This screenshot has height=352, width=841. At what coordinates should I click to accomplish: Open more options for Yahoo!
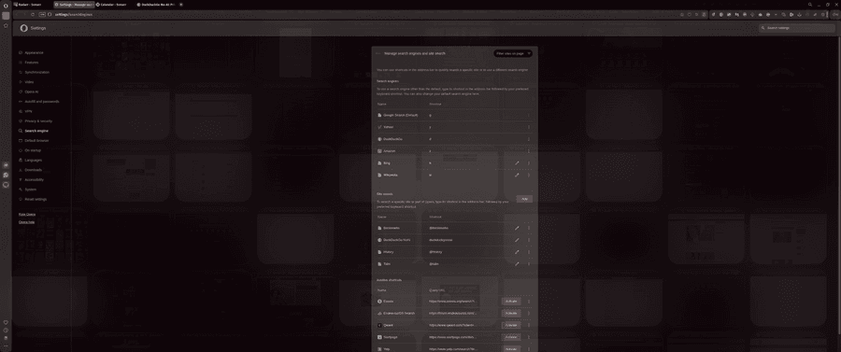(x=529, y=127)
